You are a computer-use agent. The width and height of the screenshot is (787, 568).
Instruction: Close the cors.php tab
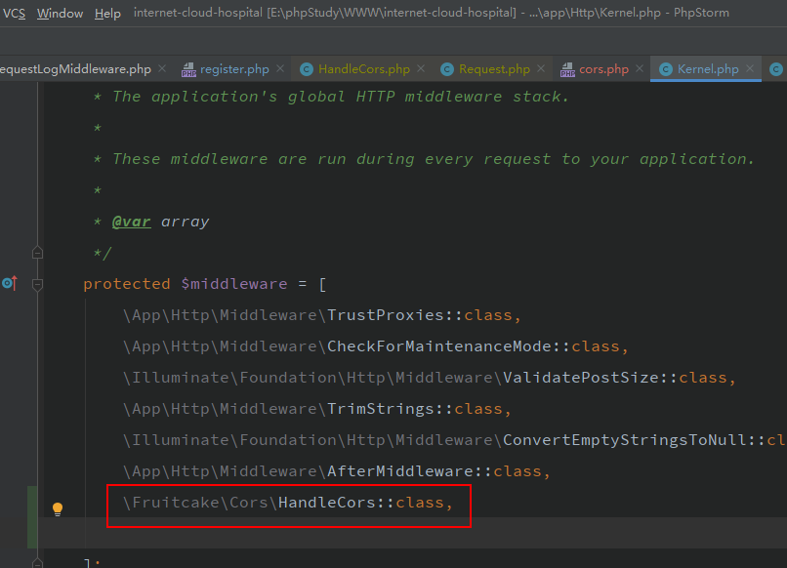(640, 68)
